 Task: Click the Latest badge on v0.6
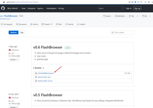pyautogui.click(x=68, y=47)
